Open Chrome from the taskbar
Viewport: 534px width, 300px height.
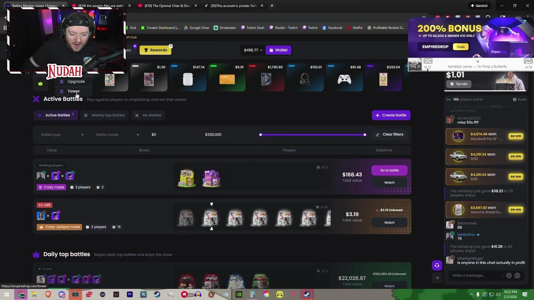point(22,295)
